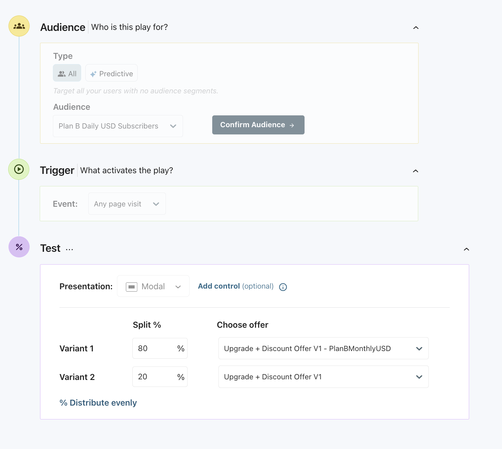The image size is (502, 449).
Task: Click the Variant 2 split percent field
Action: pos(160,377)
